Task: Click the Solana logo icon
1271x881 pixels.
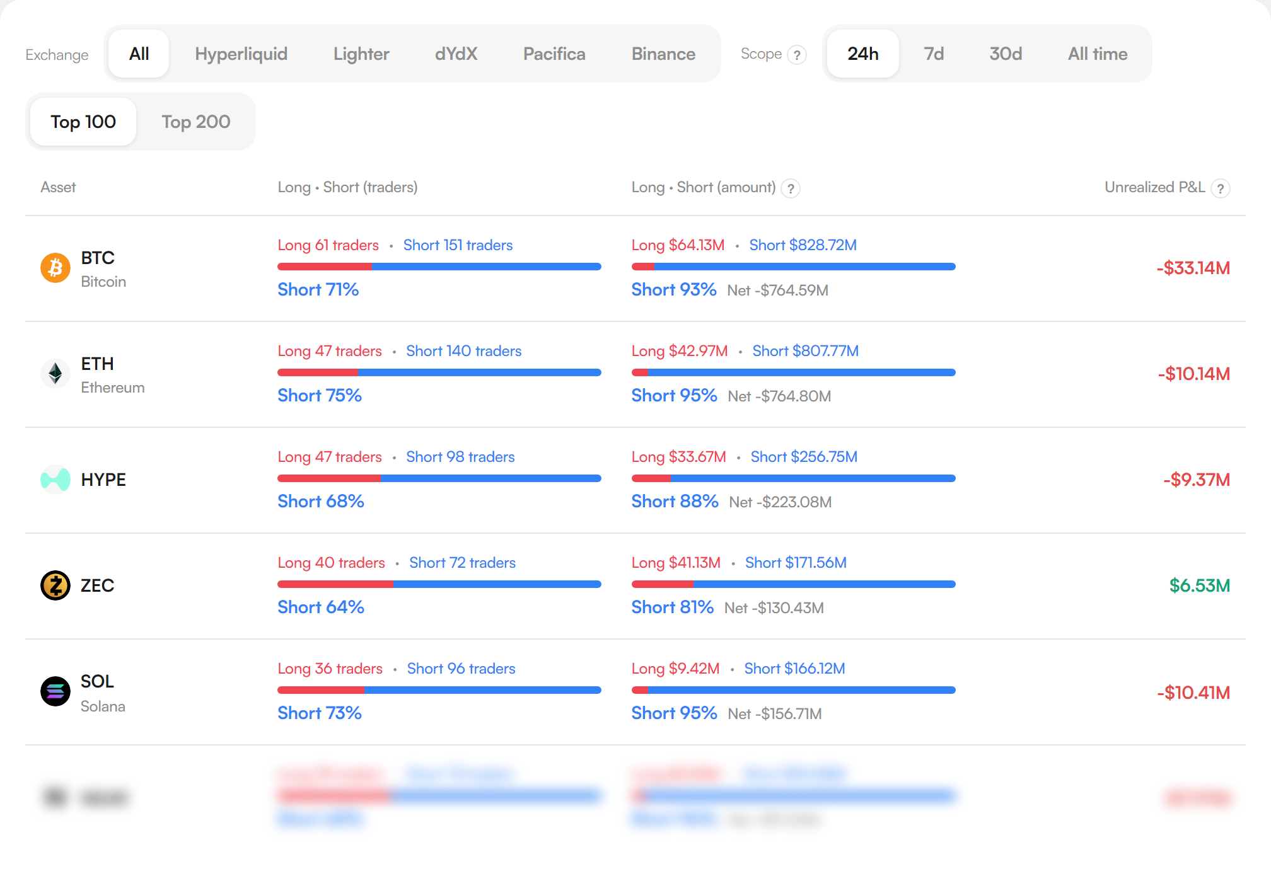Action: (x=55, y=691)
